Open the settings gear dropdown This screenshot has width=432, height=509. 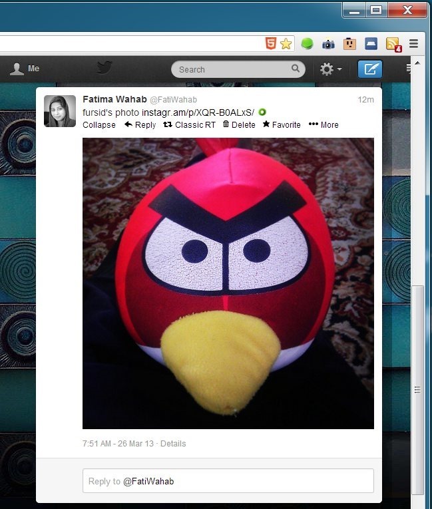[x=331, y=69]
